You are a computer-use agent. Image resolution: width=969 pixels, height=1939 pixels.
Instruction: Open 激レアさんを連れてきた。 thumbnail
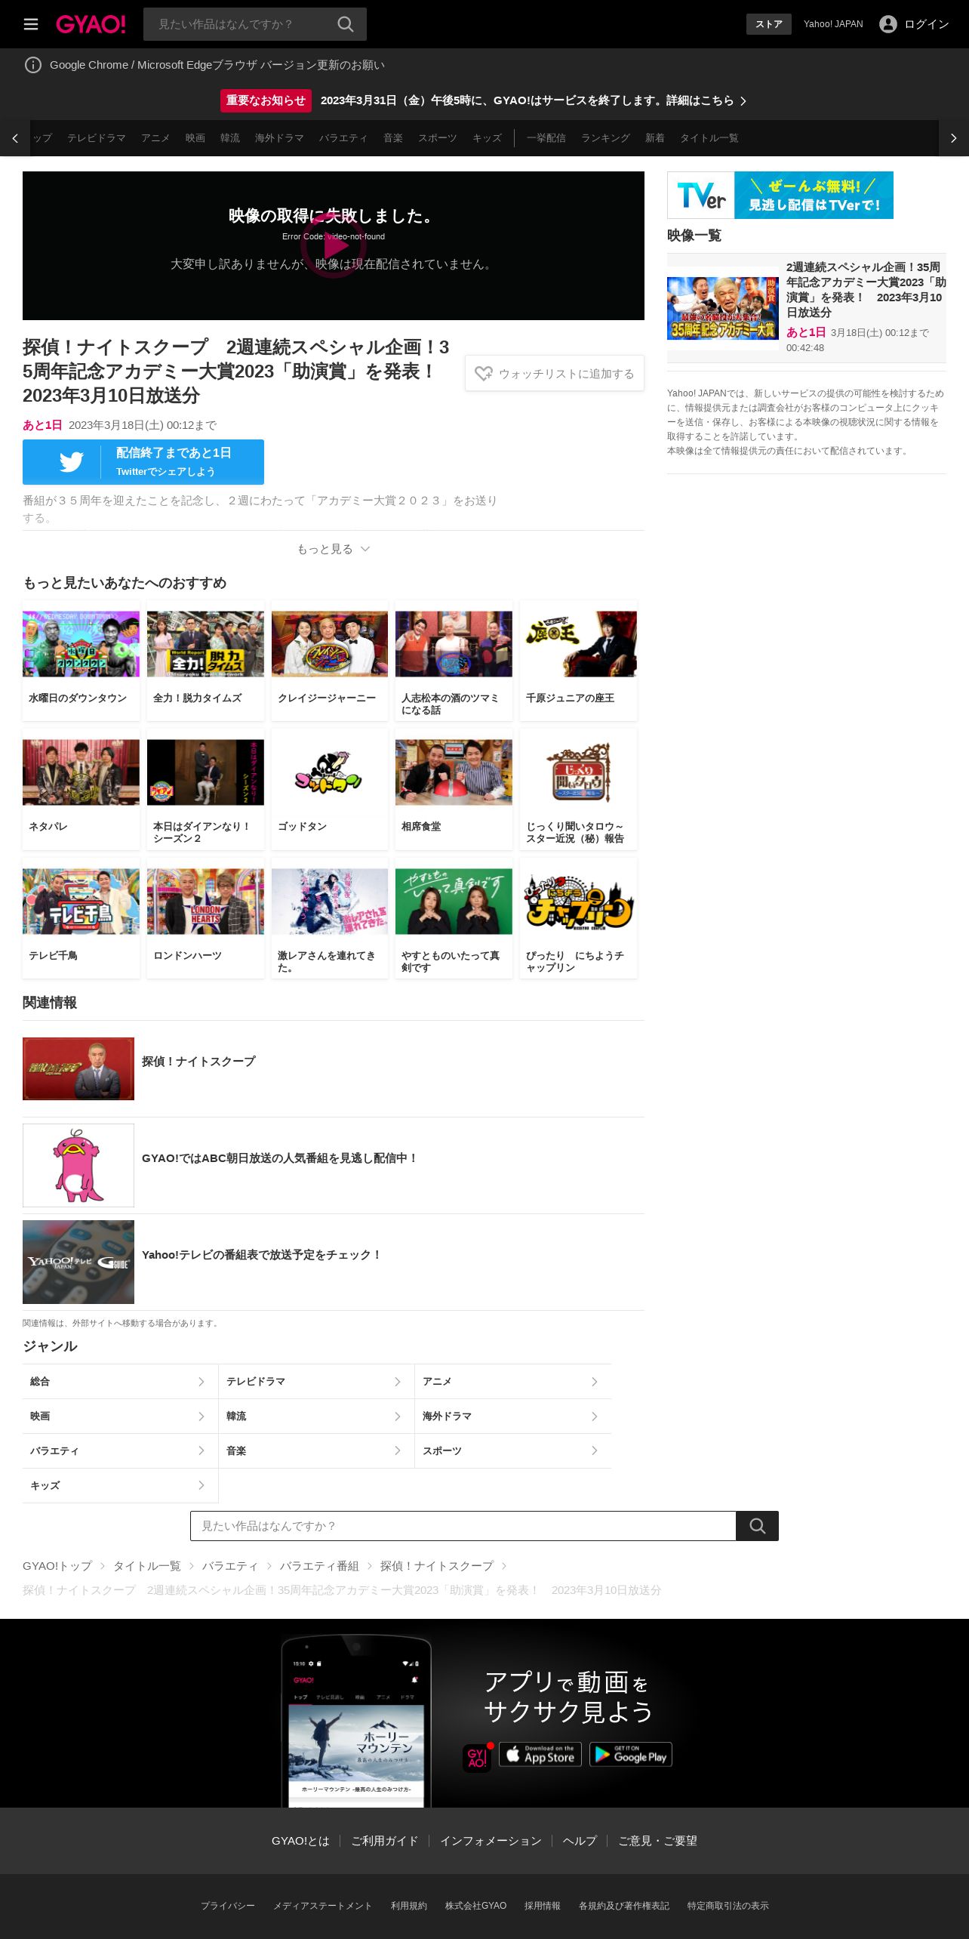(330, 902)
